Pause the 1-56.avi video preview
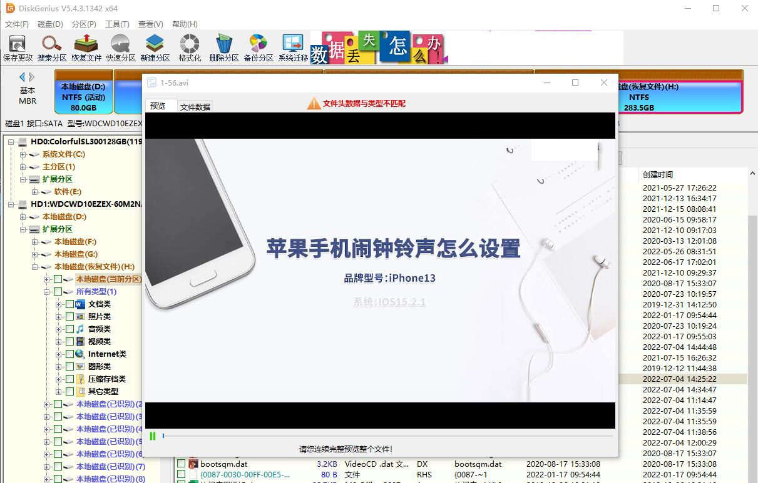 (x=153, y=436)
